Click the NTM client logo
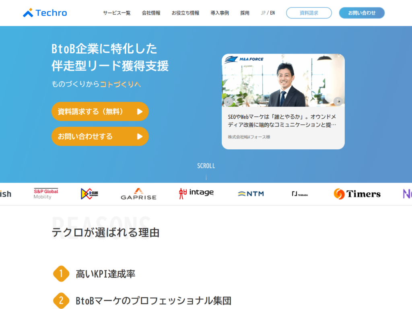The height and width of the screenshot is (309, 412). pos(251,194)
